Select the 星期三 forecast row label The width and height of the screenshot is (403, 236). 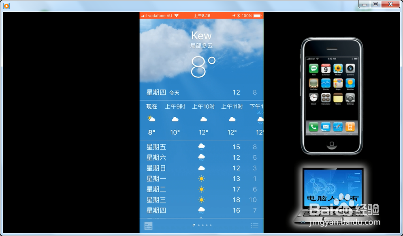click(156, 200)
